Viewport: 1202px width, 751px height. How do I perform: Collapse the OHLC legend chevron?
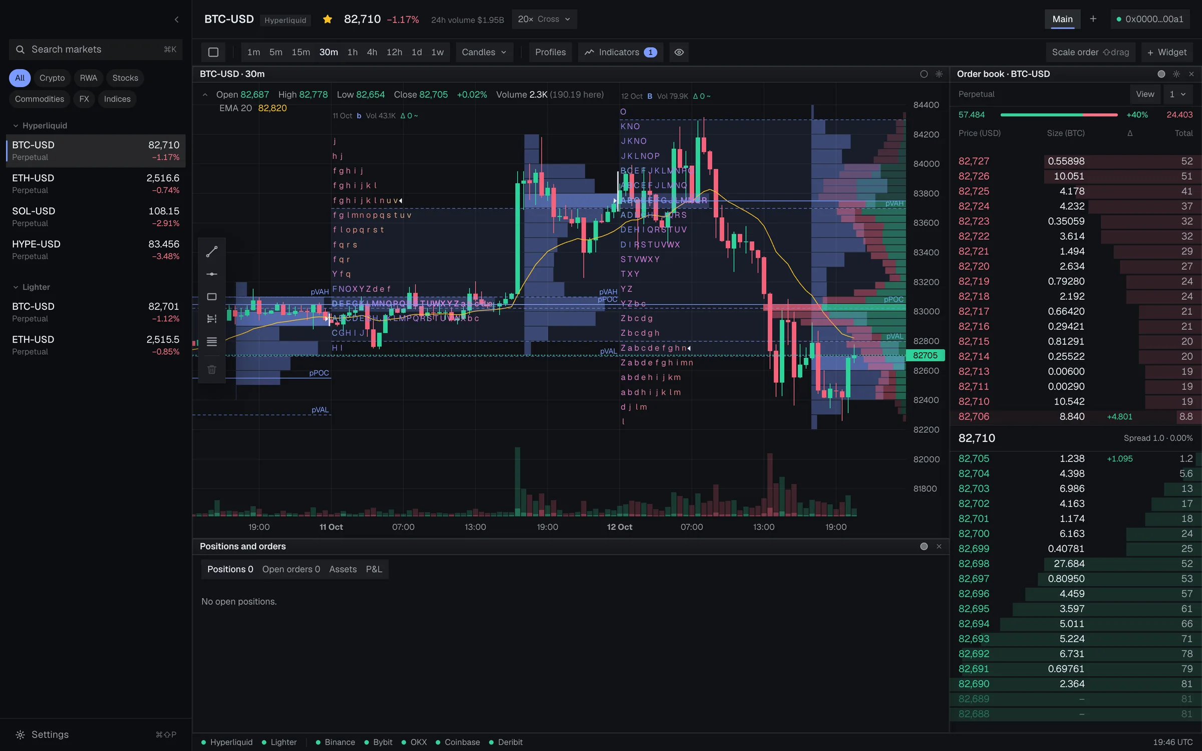click(205, 95)
